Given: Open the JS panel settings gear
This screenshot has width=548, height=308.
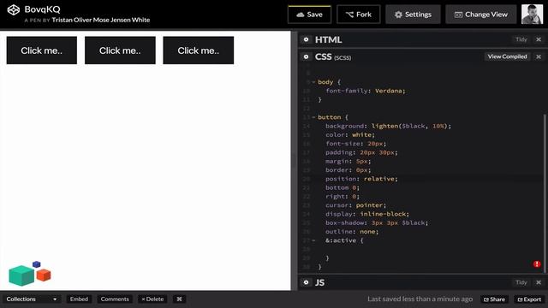Looking at the screenshot, I should tap(307, 282).
